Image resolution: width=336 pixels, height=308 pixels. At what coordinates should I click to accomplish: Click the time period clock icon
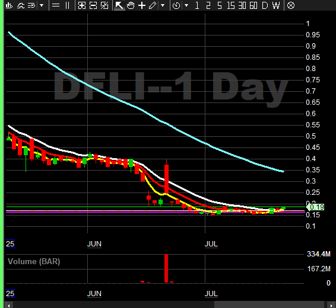coord(176,5)
